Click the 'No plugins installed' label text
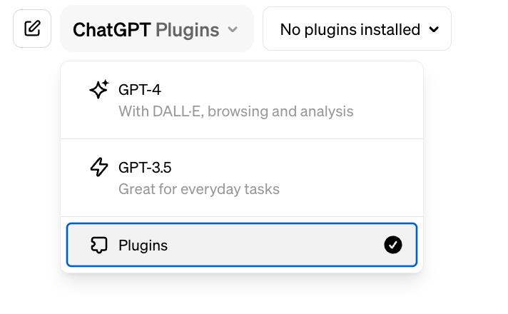Screen dimensions: 508x314 tap(350, 30)
